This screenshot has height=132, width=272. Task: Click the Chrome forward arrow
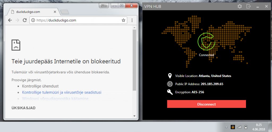[x=17, y=20]
